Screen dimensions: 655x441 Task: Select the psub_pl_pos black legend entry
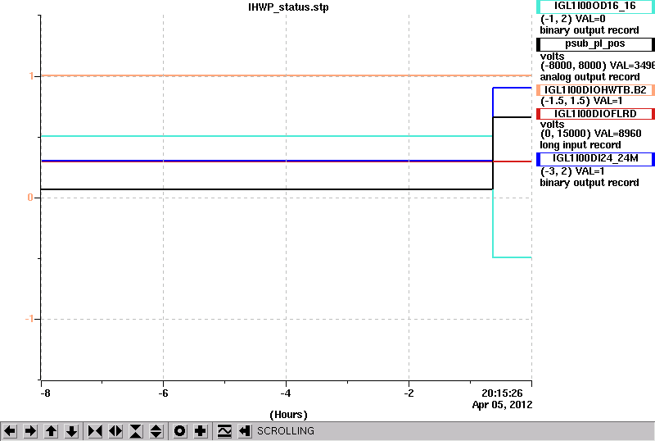595,44
